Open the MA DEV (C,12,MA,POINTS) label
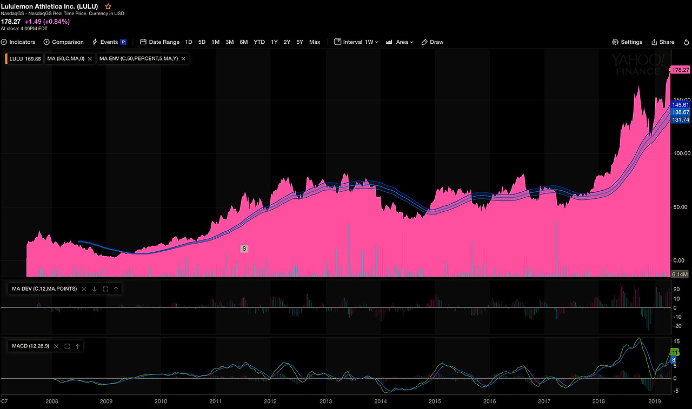Screen dimensions: 692x409 44,289
